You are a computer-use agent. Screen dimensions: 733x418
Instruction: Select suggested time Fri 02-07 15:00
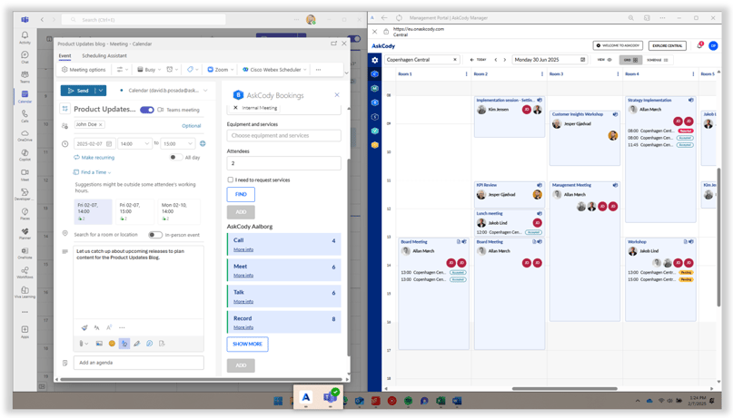135,211
